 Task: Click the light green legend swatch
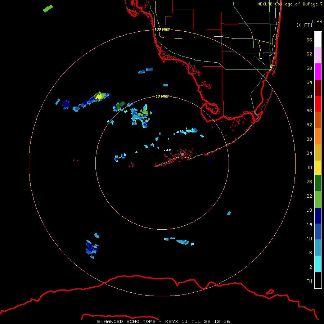click(x=318, y=199)
